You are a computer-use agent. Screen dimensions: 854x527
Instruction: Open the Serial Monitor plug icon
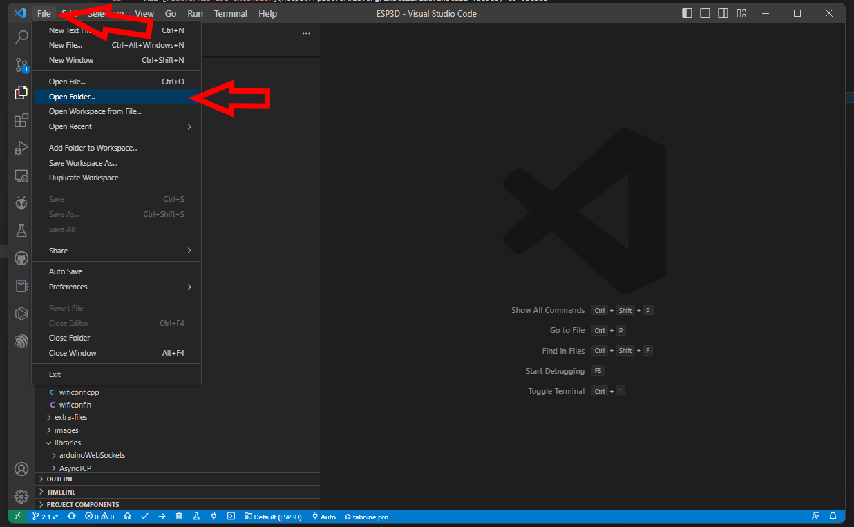point(213,517)
